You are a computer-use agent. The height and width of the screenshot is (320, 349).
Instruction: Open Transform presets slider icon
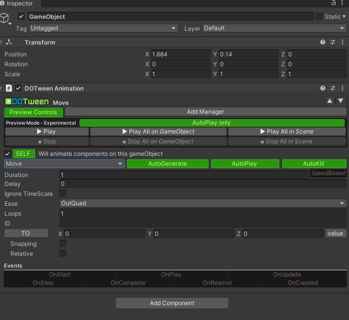(333, 42)
